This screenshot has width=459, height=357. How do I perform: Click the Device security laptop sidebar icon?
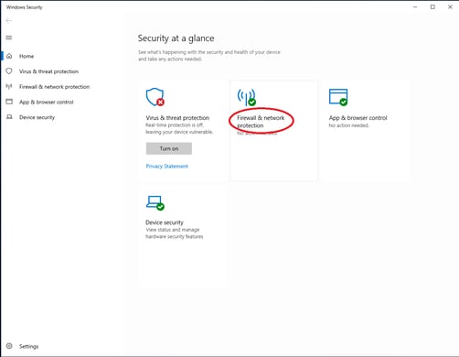coord(9,117)
